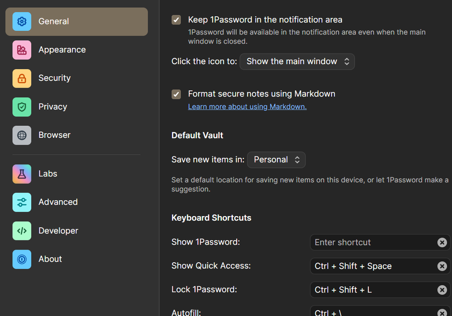Click the Security padlock icon
The width and height of the screenshot is (452, 316).
(22, 78)
